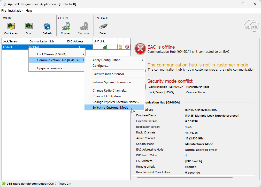Select the lock row 179624
The width and height of the screenshot is (261, 187).
pos(66,47)
